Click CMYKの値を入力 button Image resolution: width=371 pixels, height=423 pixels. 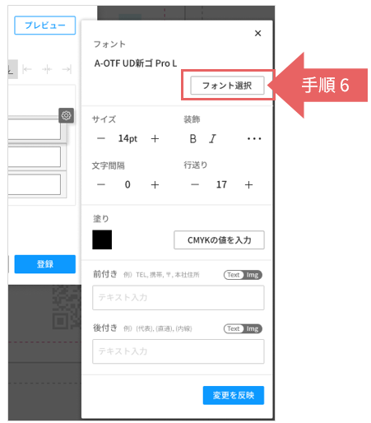click(219, 240)
